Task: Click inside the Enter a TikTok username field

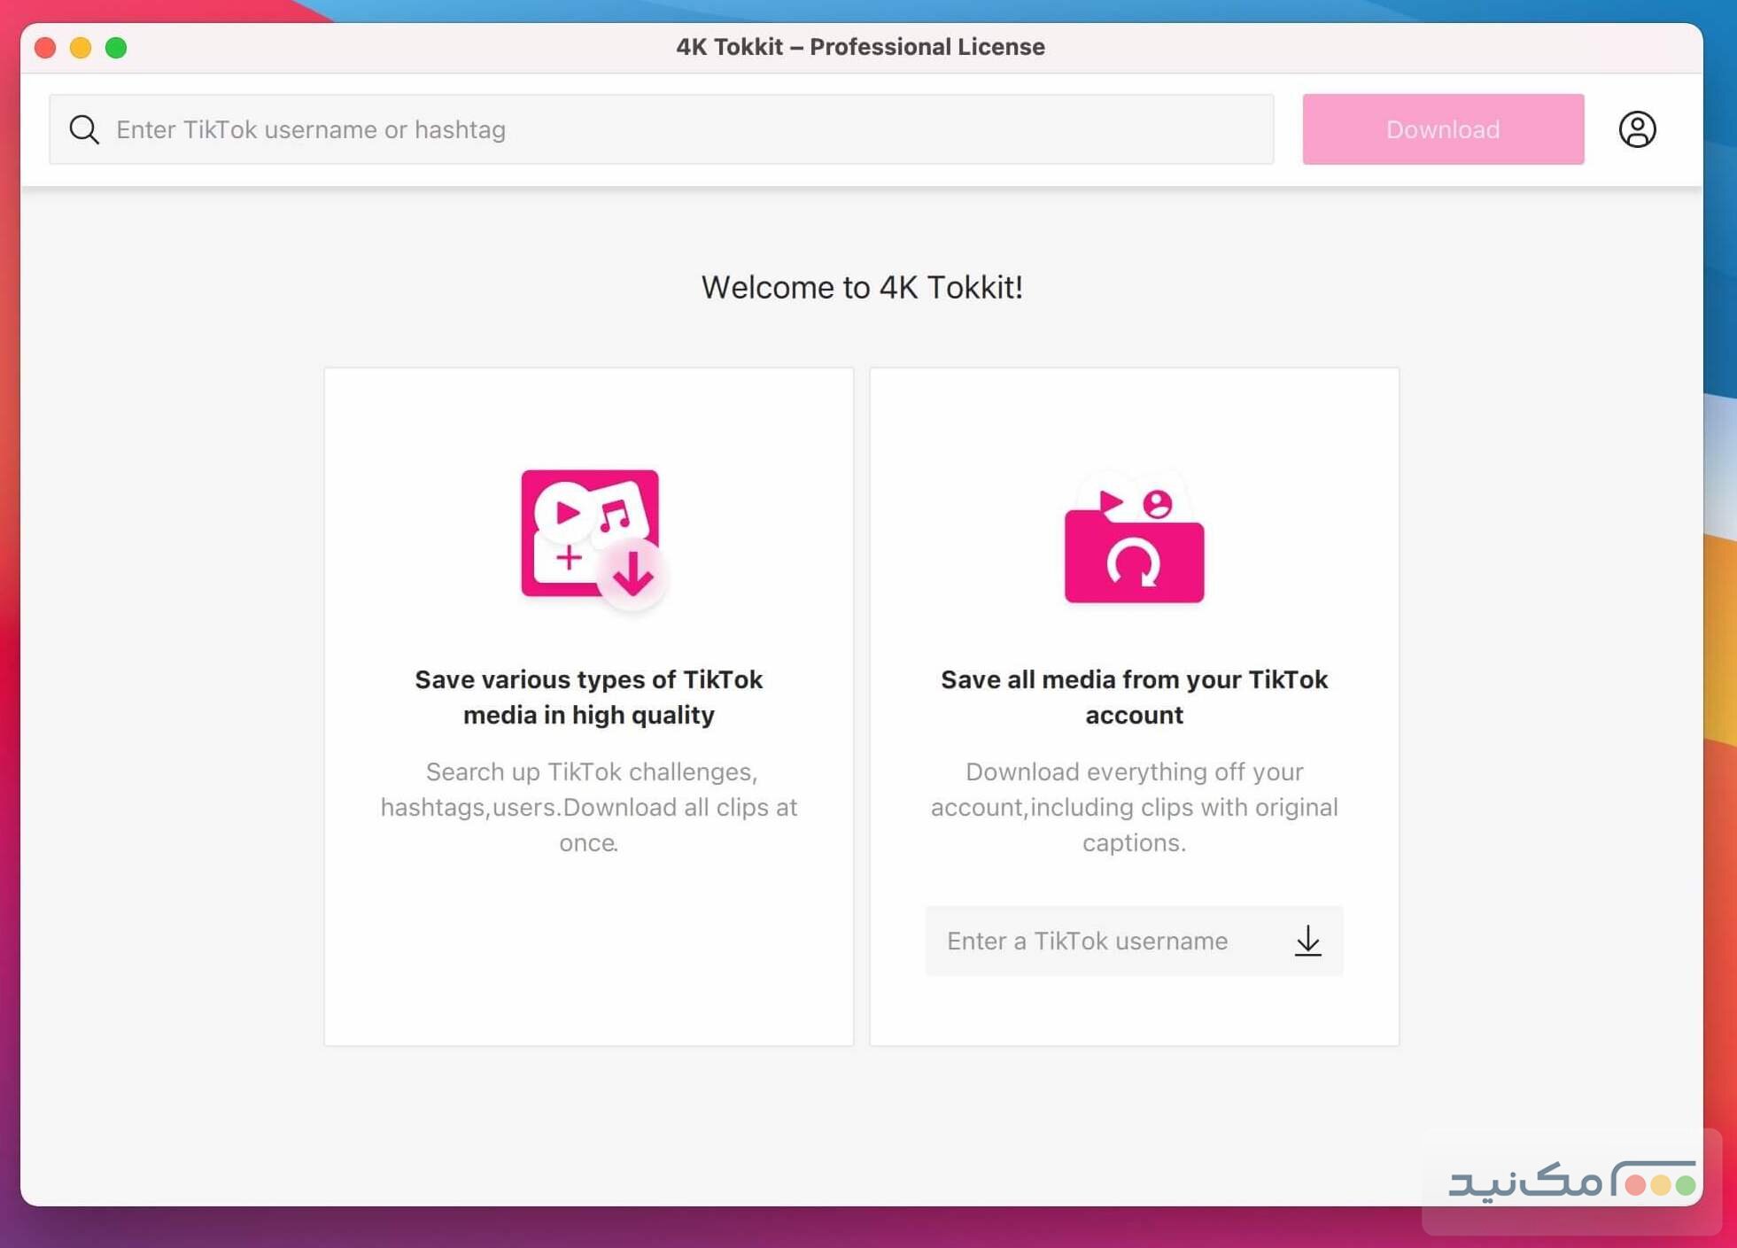Action: [x=1088, y=941]
